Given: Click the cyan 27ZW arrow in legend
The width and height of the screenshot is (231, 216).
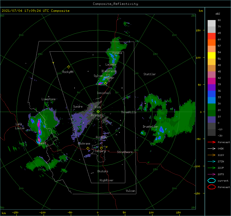Looking at the screenshot, I should point(211,161).
